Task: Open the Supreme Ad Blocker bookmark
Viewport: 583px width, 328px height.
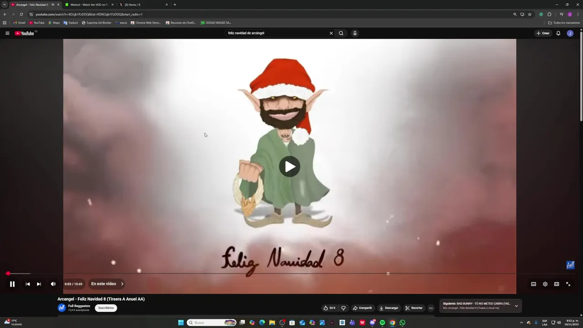Action: 97,23
